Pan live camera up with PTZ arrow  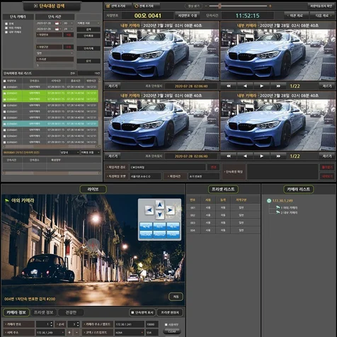click(x=160, y=205)
